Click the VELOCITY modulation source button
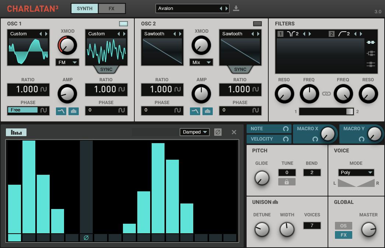Image resolution: width=385 pixels, height=248 pixels. (x=269, y=139)
